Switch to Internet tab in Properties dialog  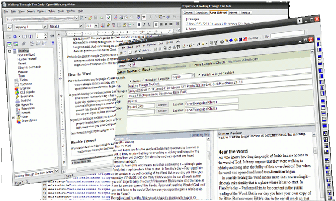pyautogui.click(x=233, y=13)
